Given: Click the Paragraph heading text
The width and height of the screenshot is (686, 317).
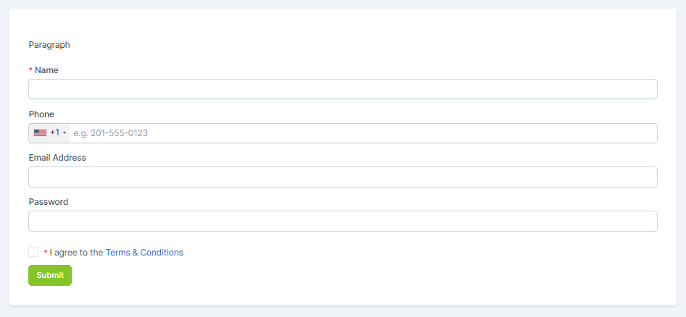Looking at the screenshot, I should [49, 45].
